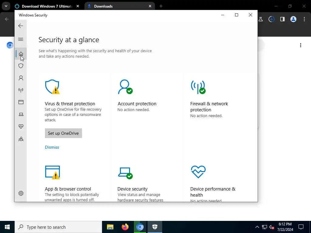Open Chrome downloads toolbar icon

pyautogui.click(x=272, y=19)
